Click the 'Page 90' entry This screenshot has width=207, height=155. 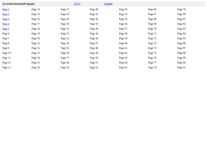pyautogui.click(x=182, y=63)
